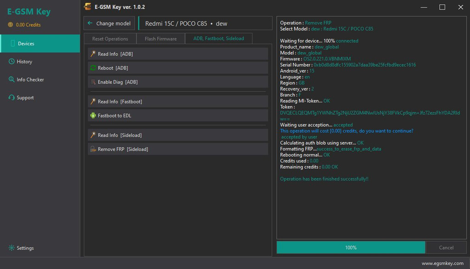Run Read Info [ADB]
Image resolution: width=470 pixels, height=269 pixels.
[x=178, y=54]
